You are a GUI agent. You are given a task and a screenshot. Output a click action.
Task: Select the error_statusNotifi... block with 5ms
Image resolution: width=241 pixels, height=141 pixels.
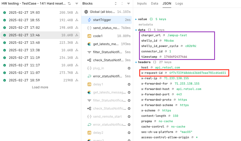coord(107,76)
